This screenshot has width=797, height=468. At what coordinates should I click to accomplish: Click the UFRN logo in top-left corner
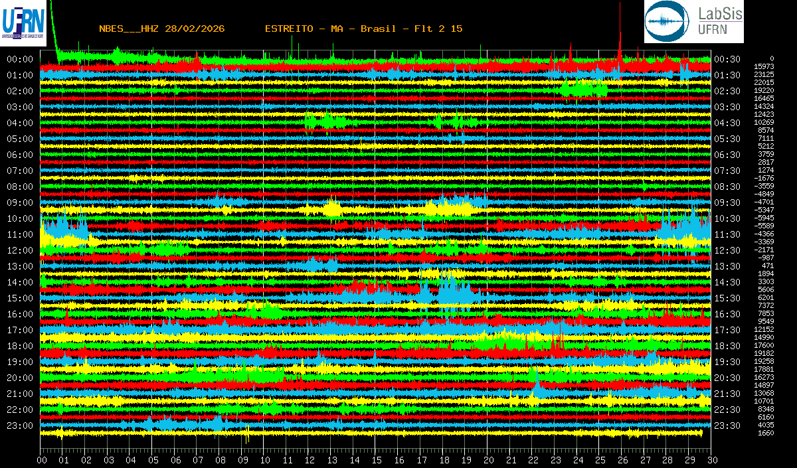[23, 23]
